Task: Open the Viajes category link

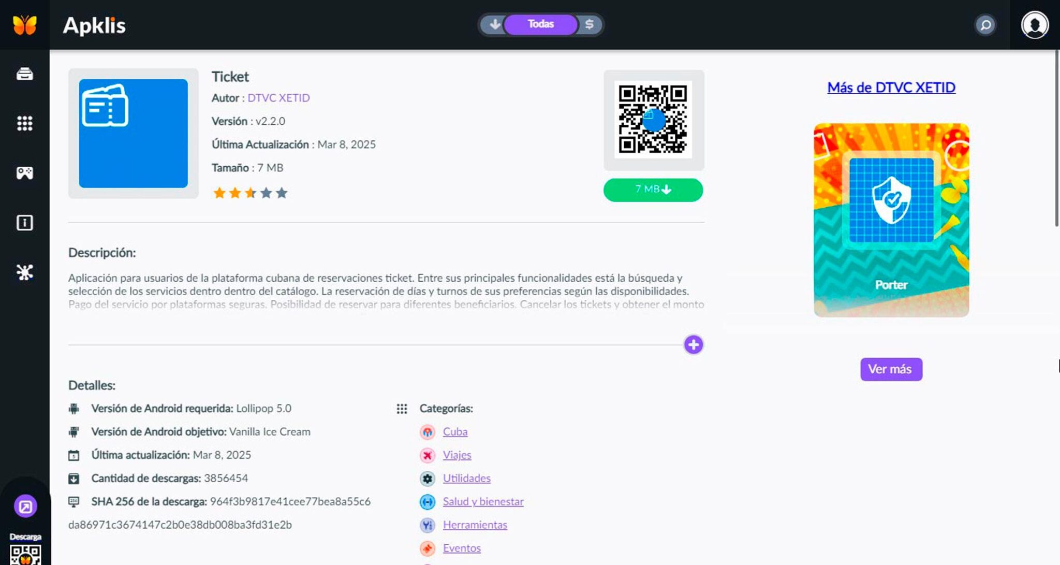Action: click(457, 455)
